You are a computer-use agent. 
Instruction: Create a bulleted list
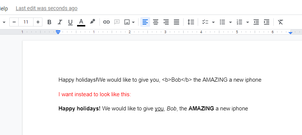click(x=222, y=22)
